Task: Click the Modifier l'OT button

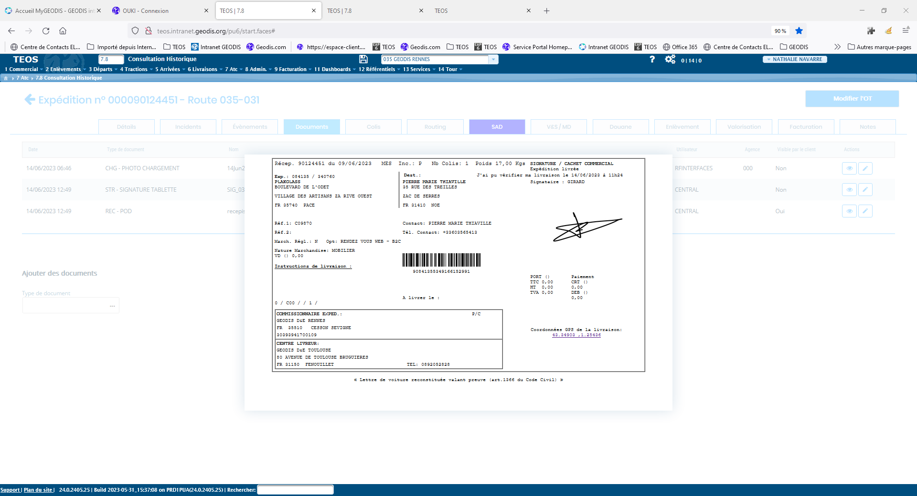Action: coord(852,99)
